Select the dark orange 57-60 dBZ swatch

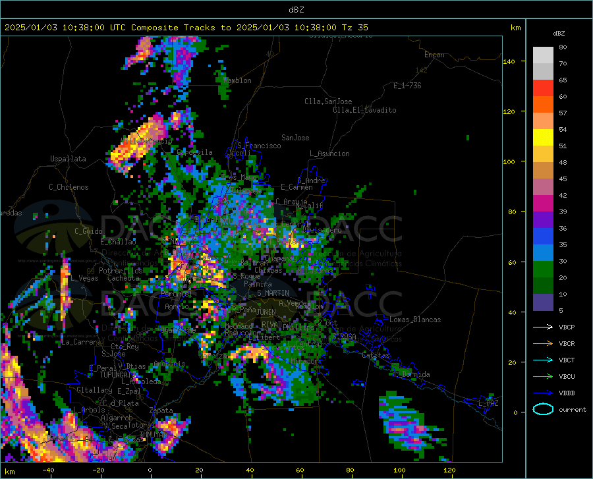coord(543,104)
